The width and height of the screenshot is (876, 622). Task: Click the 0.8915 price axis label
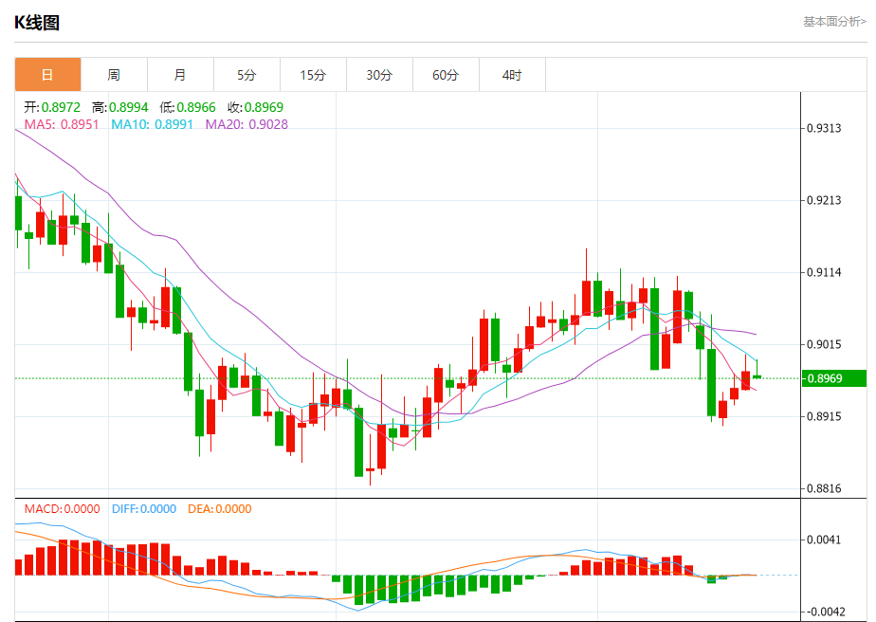(x=824, y=417)
